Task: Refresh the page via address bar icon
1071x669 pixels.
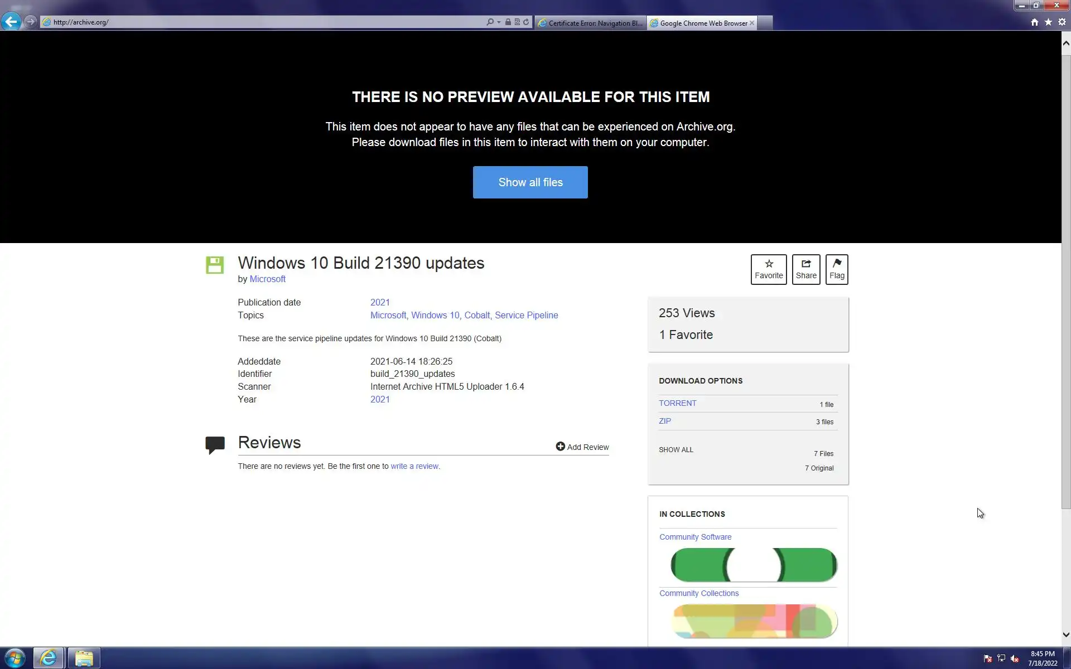Action: [526, 22]
